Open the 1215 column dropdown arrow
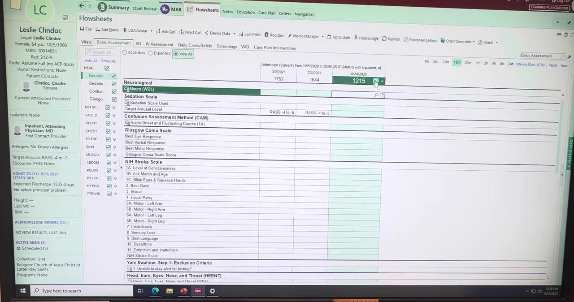 pyautogui.click(x=382, y=81)
